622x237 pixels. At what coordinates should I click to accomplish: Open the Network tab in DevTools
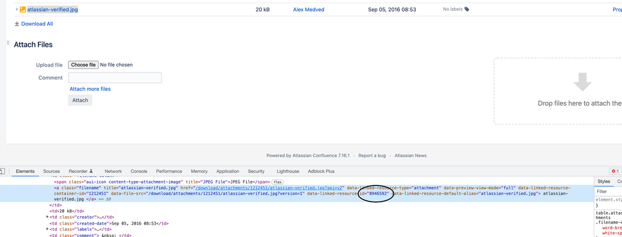click(113, 171)
